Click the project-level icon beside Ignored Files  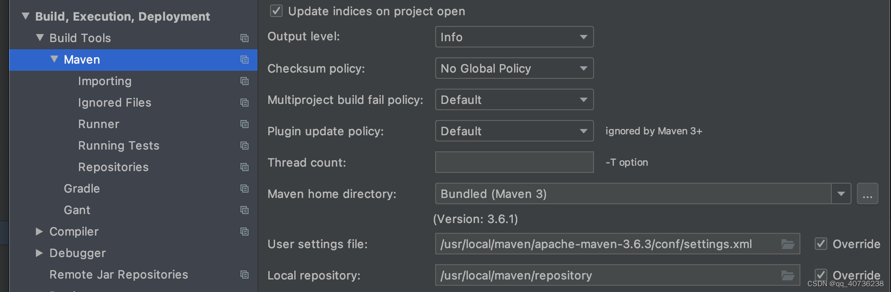[x=245, y=103]
